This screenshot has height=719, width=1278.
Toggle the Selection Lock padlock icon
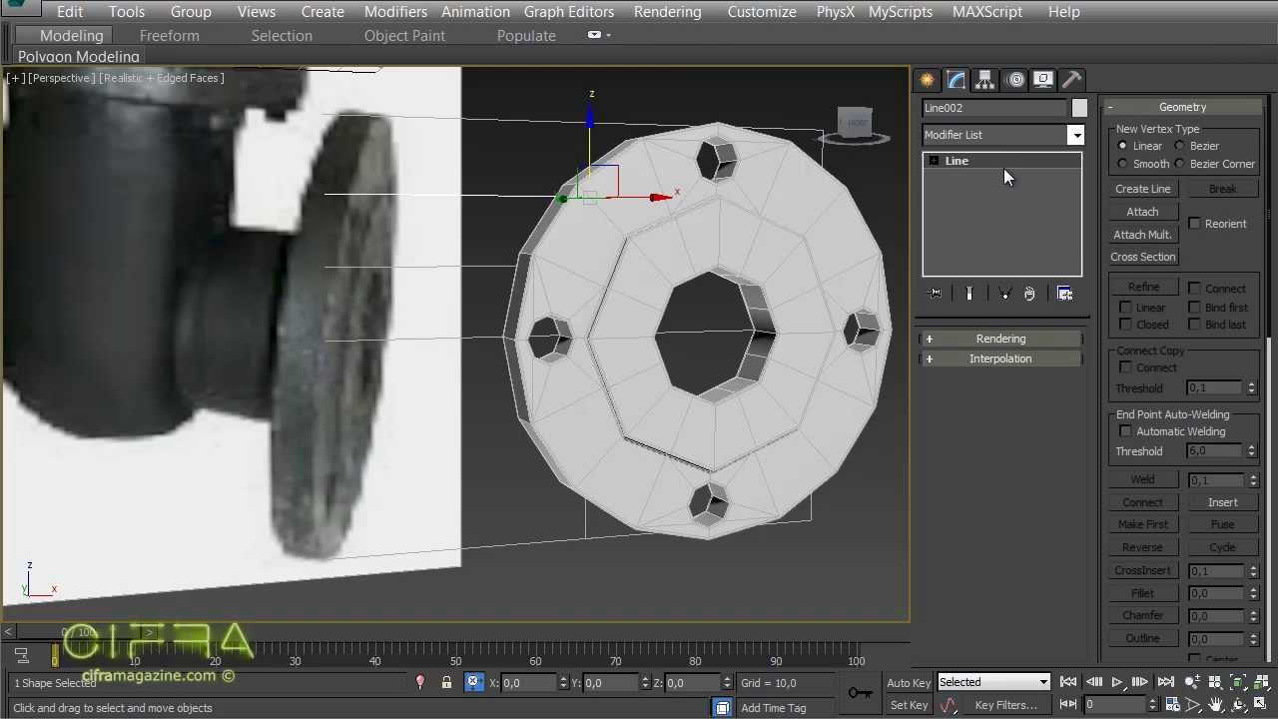pos(446,683)
